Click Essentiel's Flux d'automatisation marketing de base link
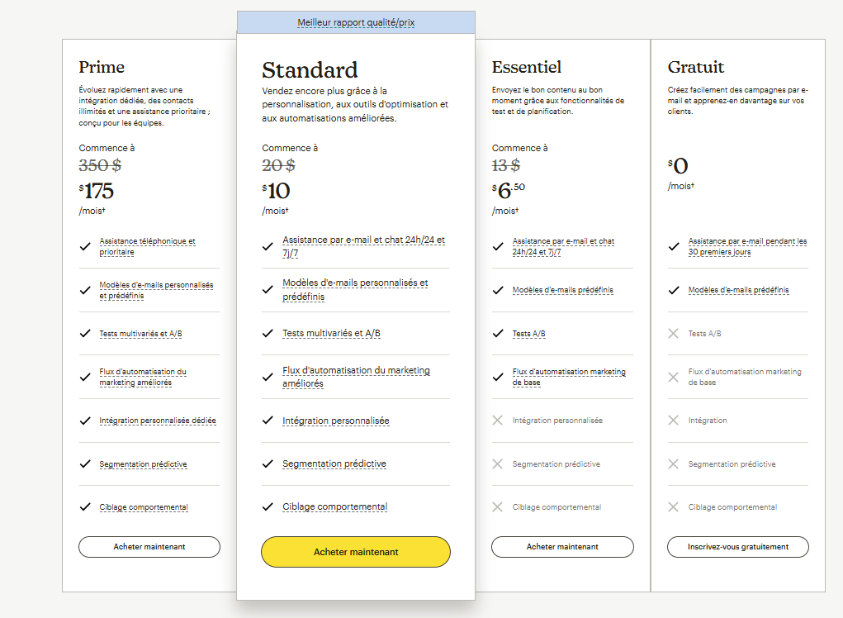This screenshot has width=843, height=618. (x=569, y=377)
